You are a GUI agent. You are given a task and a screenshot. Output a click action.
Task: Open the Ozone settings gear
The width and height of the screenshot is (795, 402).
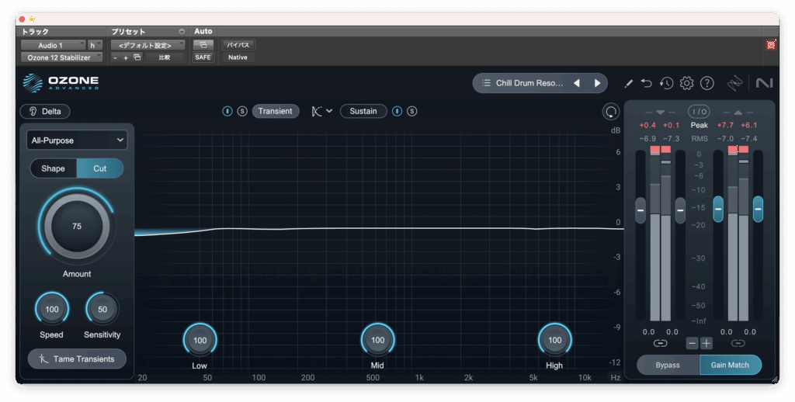(686, 83)
